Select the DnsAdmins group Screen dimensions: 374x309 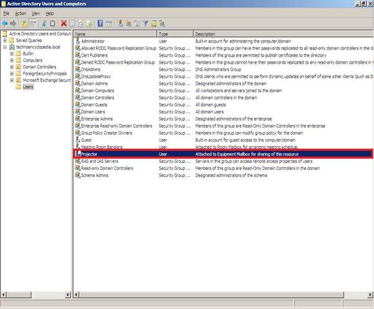223,70
